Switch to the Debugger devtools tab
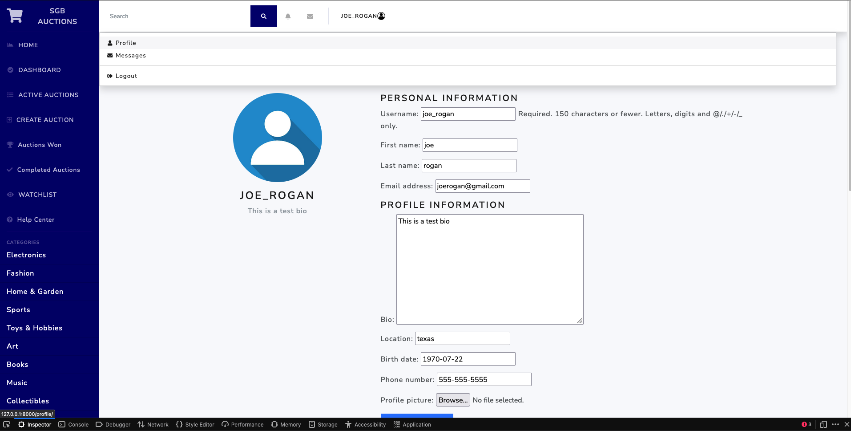 [x=113, y=424]
